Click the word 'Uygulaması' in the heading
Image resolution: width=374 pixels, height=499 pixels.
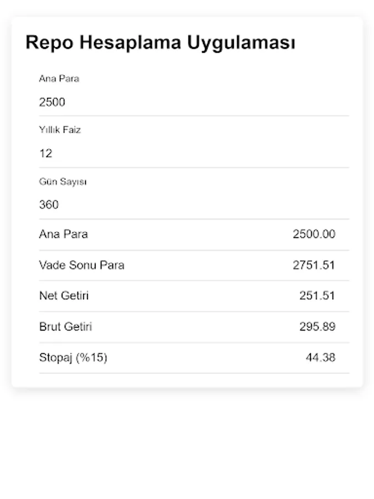click(240, 43)
